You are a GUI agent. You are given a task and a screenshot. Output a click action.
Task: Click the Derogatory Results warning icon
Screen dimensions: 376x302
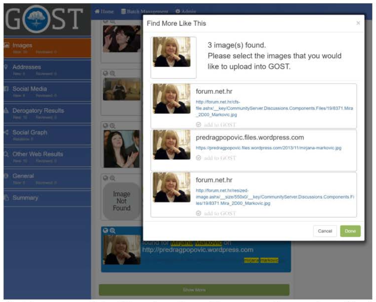click(6, 110)
